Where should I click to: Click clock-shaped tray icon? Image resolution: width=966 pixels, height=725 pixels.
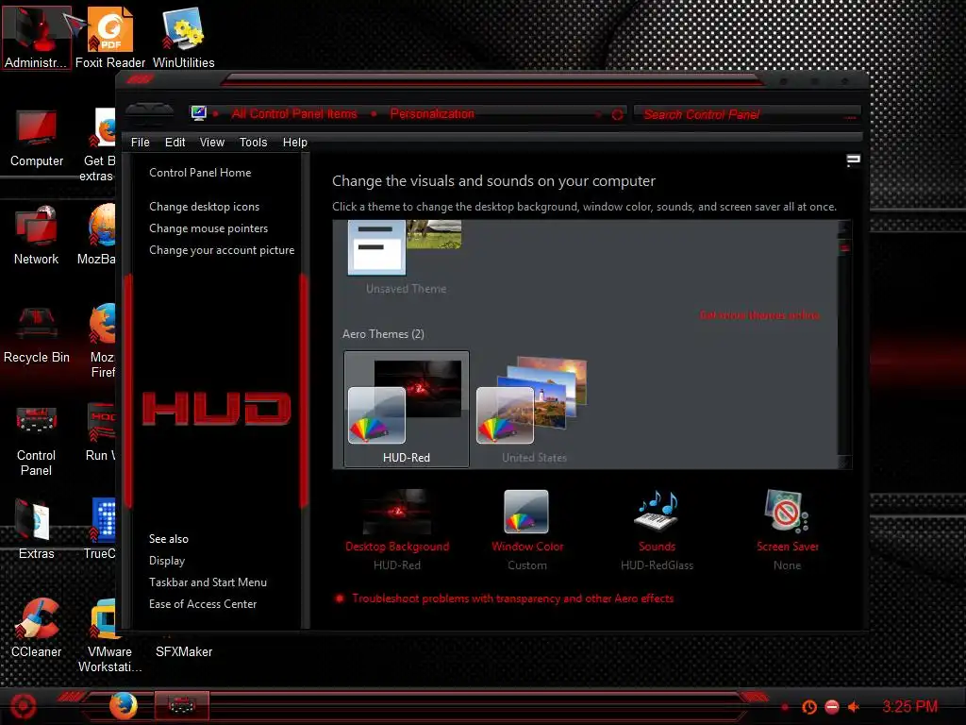tap(809, 707)
